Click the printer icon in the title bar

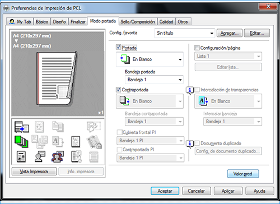tap(6, 8)
